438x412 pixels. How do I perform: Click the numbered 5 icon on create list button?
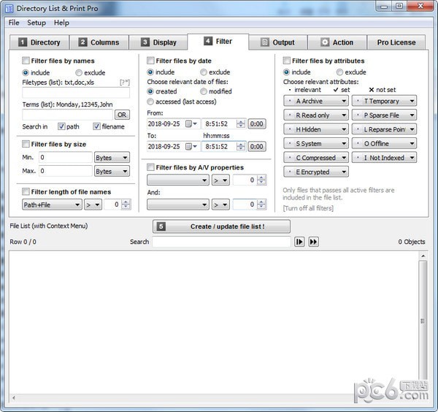pyautogui.click(x=161, y=226)
